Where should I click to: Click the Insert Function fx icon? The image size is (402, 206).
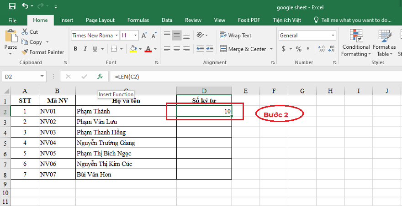(x=100, y=77)
